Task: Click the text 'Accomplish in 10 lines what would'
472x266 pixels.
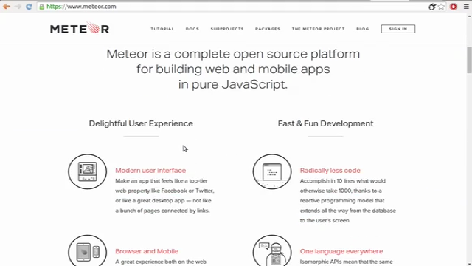Action: pos(342,181)
